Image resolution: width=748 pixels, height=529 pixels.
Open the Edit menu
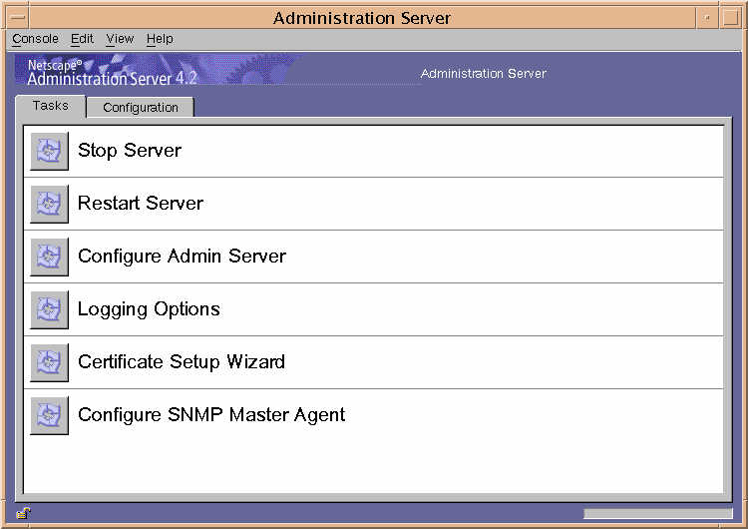pyautogui.click(x=82, y=39)
